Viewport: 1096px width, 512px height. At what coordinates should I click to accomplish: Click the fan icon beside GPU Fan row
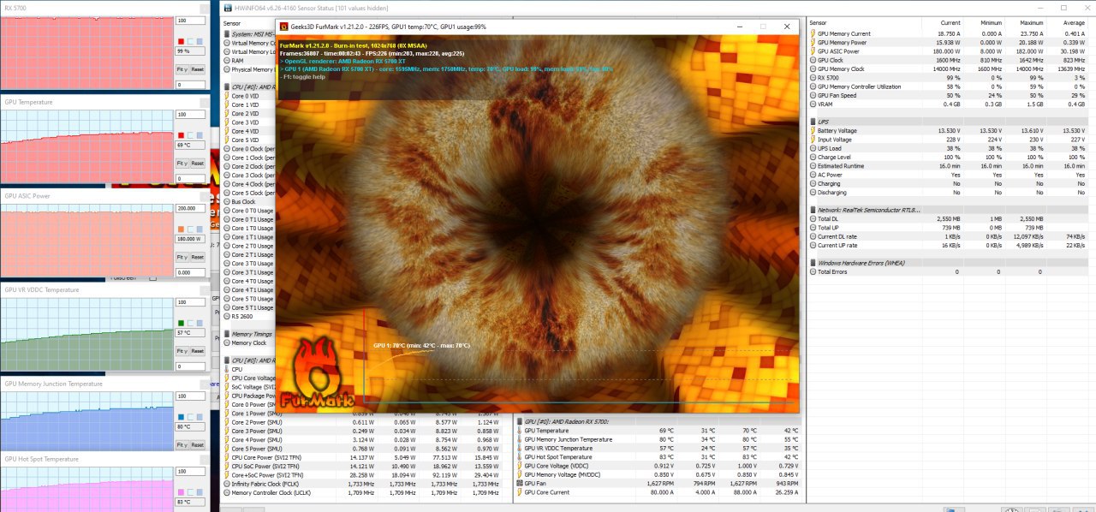tap(518, 484)
